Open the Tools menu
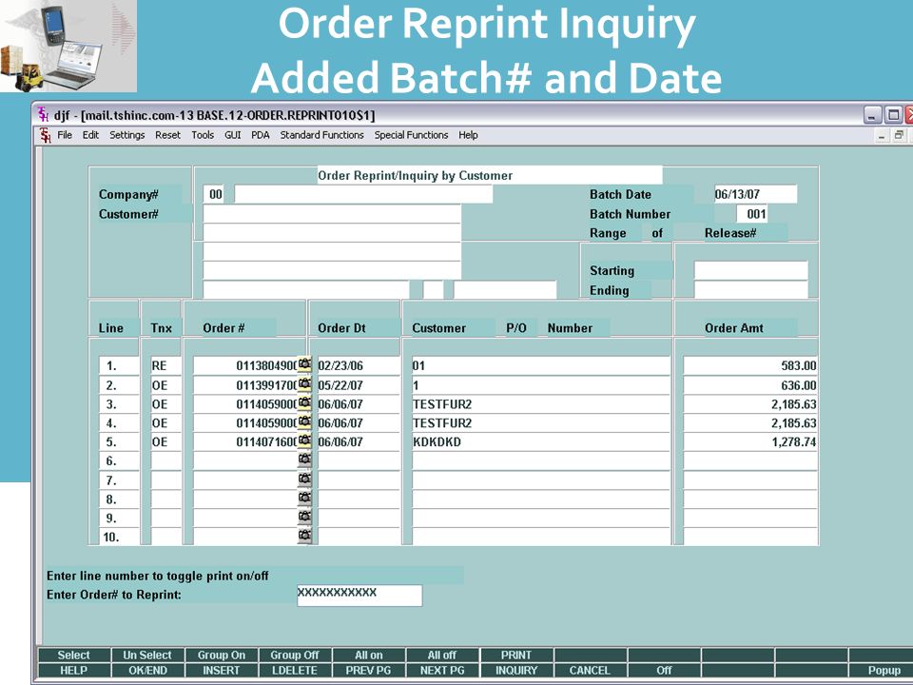This screenshot has height=685, width=913. click(x=203, y=135)
